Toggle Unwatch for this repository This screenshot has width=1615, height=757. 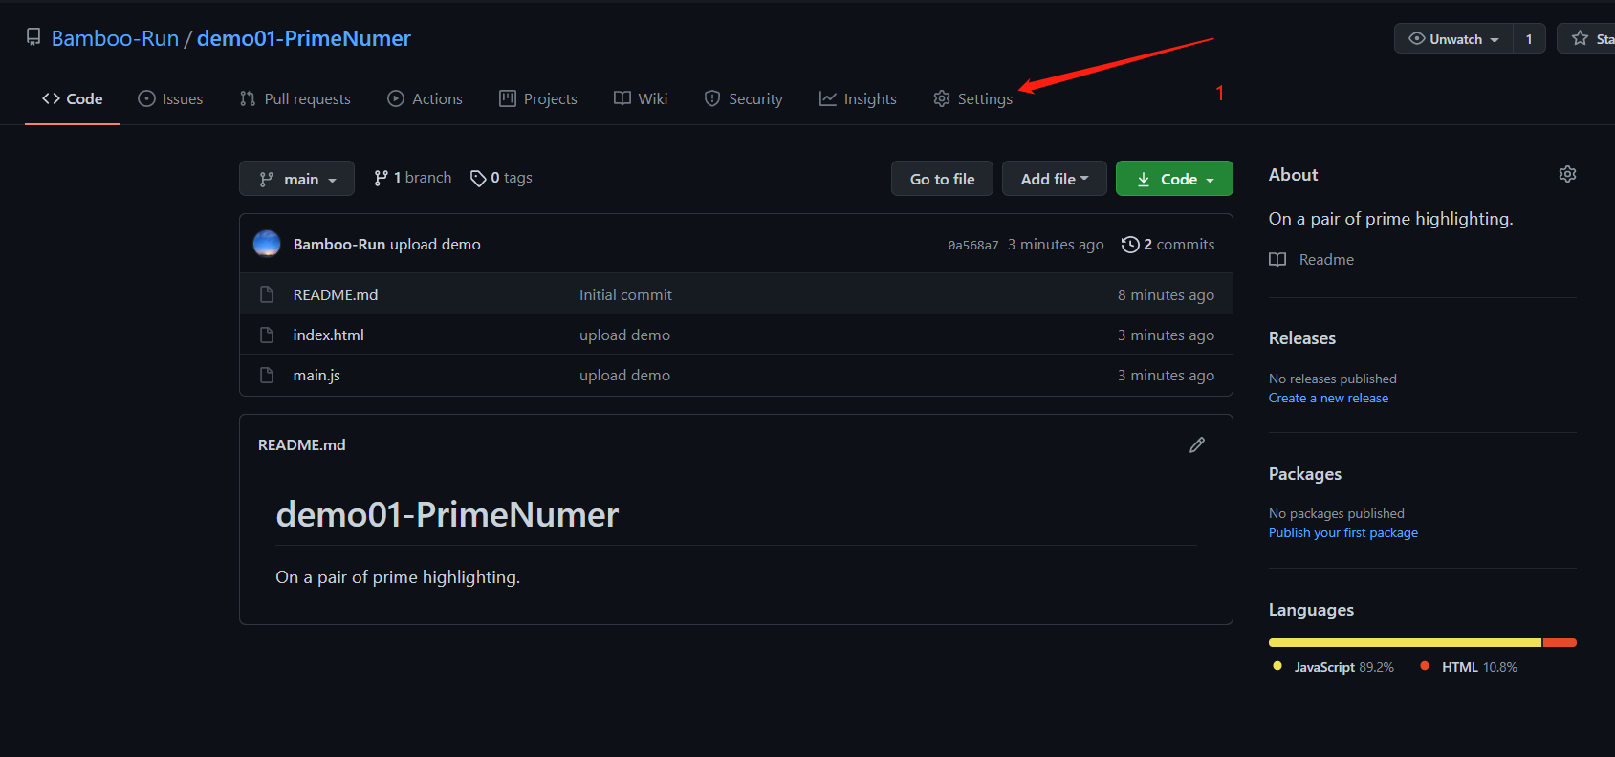1454,38
